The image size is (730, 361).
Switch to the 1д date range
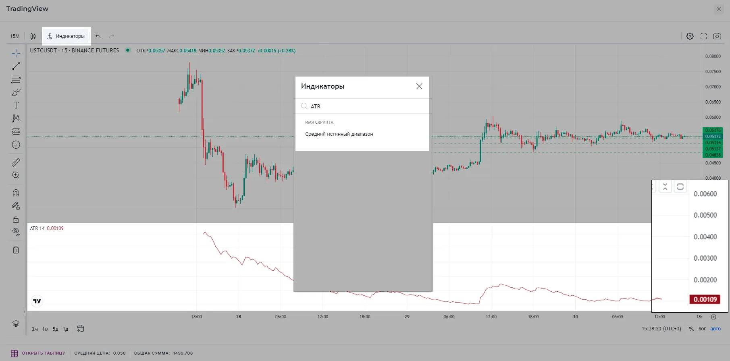pyautogui.click(x=65, y=329)
